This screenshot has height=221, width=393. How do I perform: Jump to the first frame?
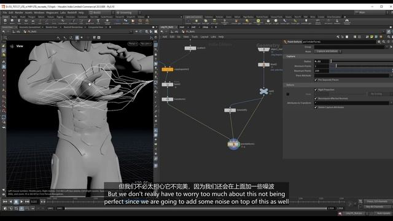tap(5, 201)
